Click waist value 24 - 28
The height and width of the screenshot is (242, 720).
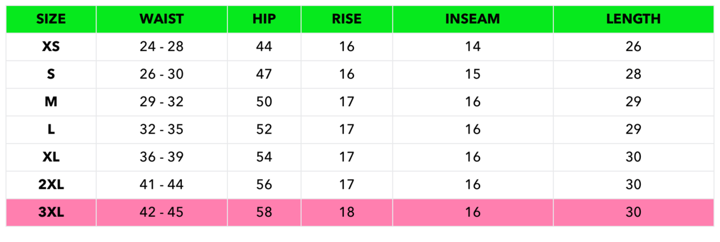[x=161, y=47]
